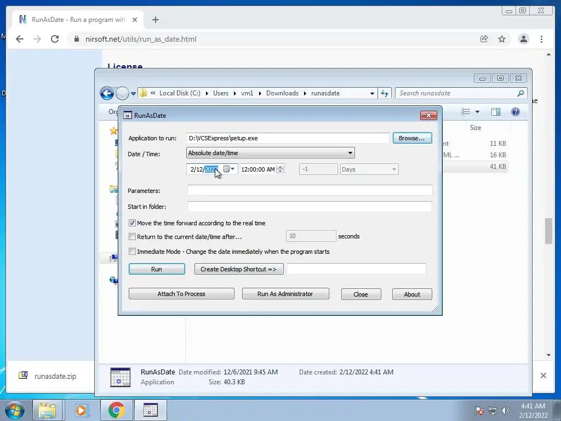This screenshot has width=561, height=421.
Task: Bookmark this page with star icon
Action: coord(502,39)
